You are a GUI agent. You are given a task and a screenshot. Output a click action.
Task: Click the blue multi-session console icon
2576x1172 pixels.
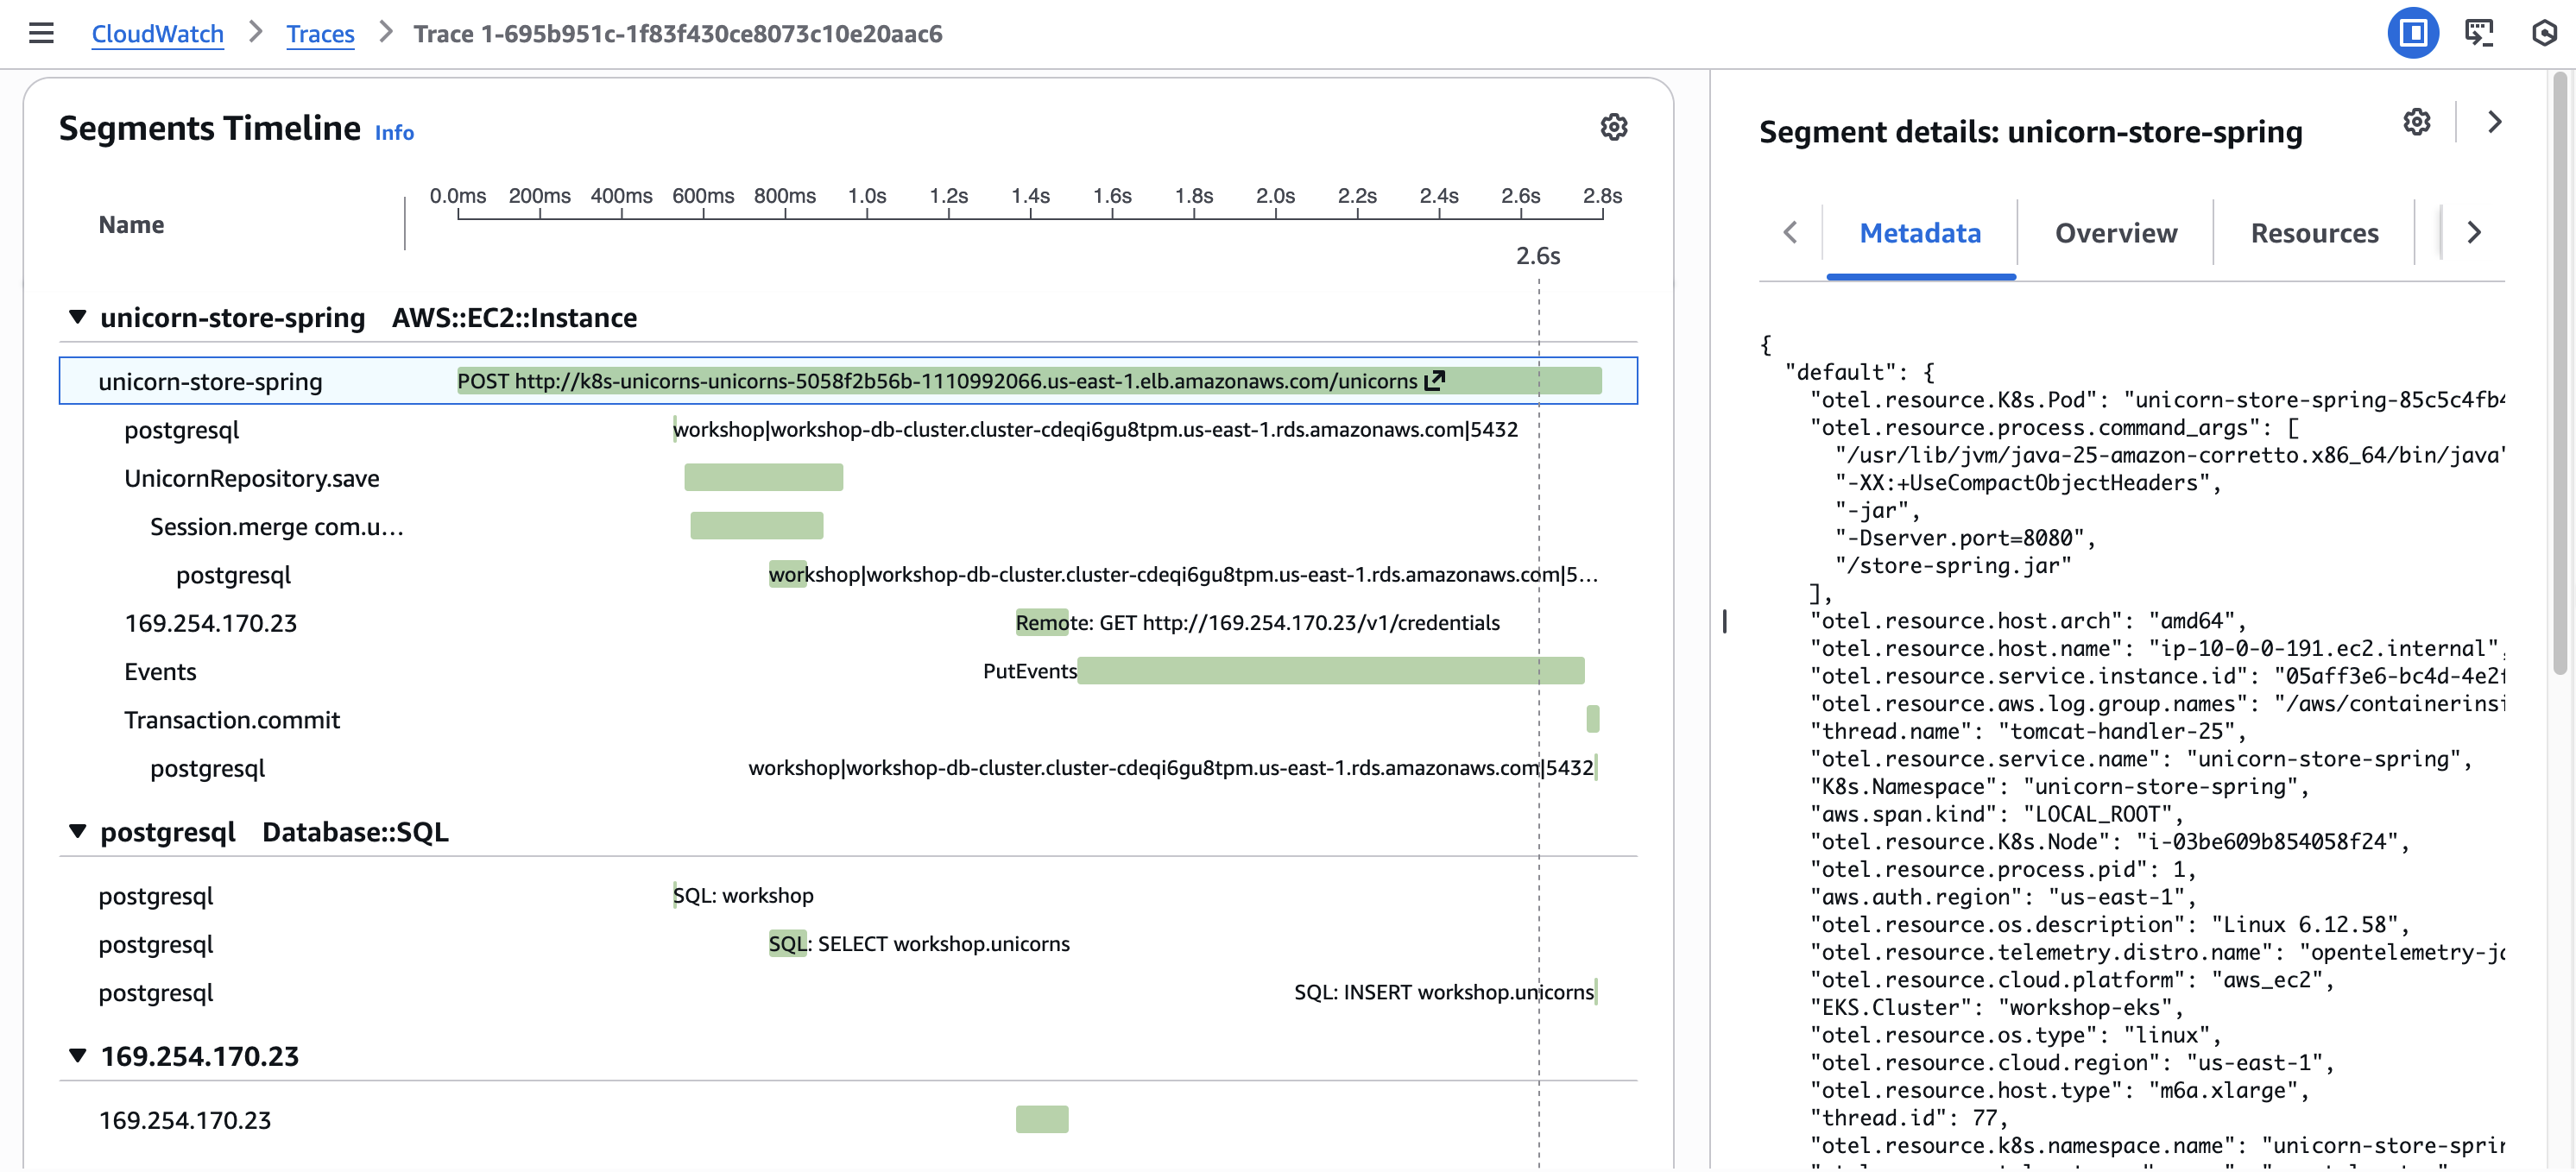point(2414,33)
